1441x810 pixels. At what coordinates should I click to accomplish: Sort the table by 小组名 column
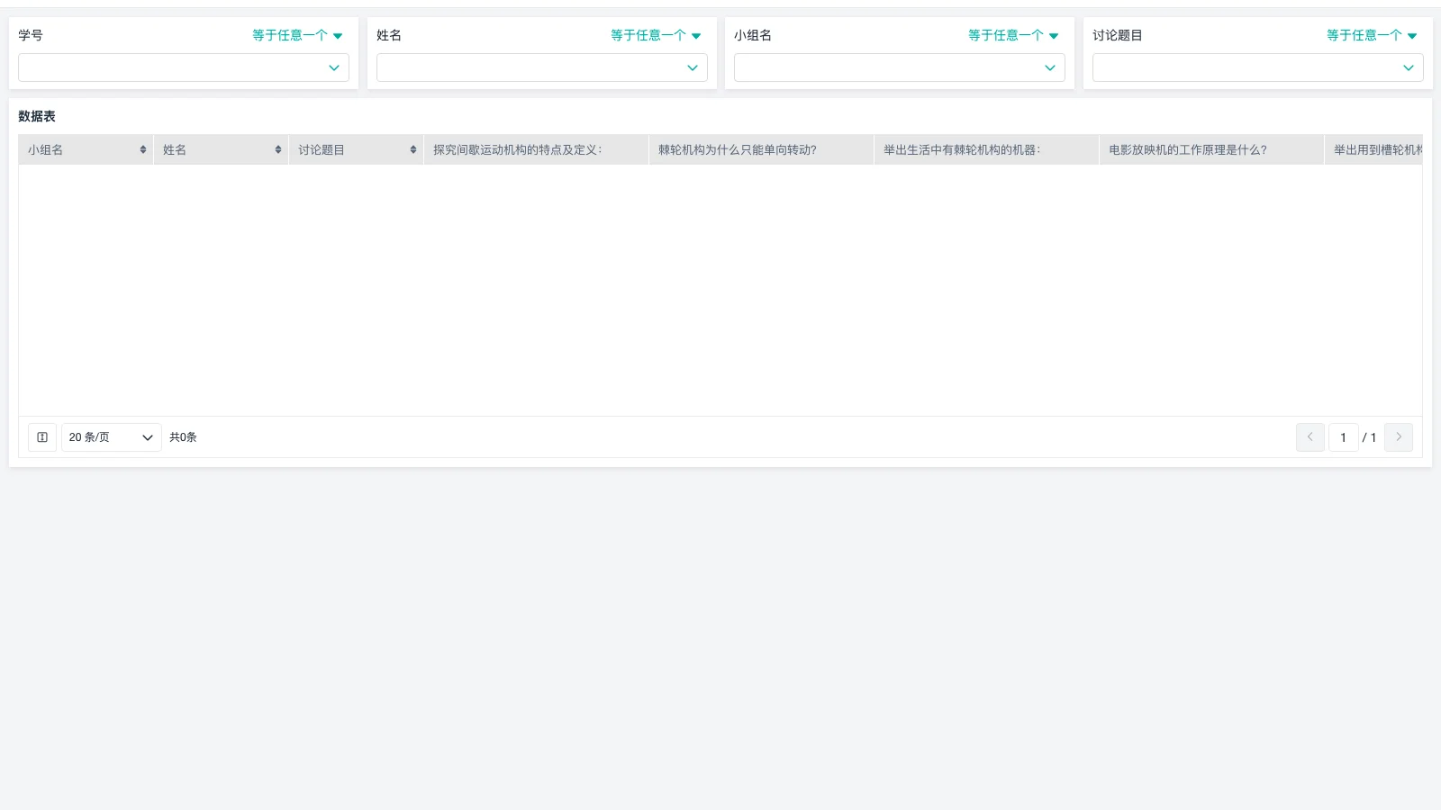tap(142, 149)
